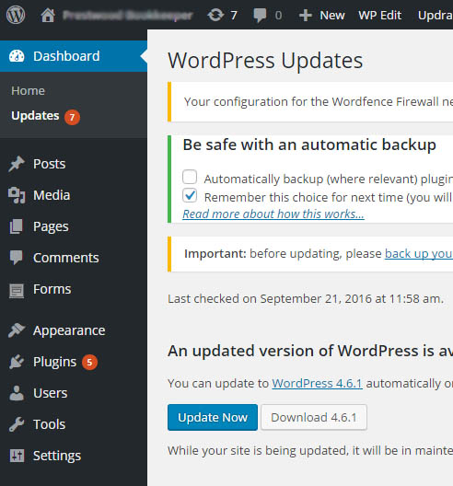
Task: Click the Dashboard gauge icon
Action: (x=17, y=56)
